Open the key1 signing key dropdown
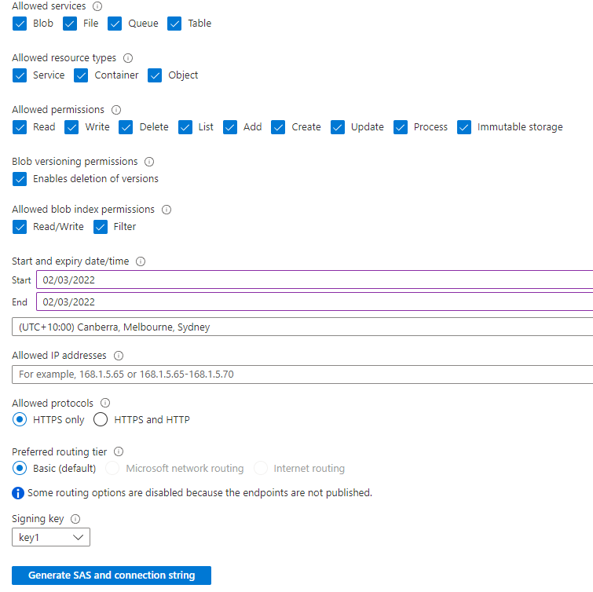 coord(51,537)
